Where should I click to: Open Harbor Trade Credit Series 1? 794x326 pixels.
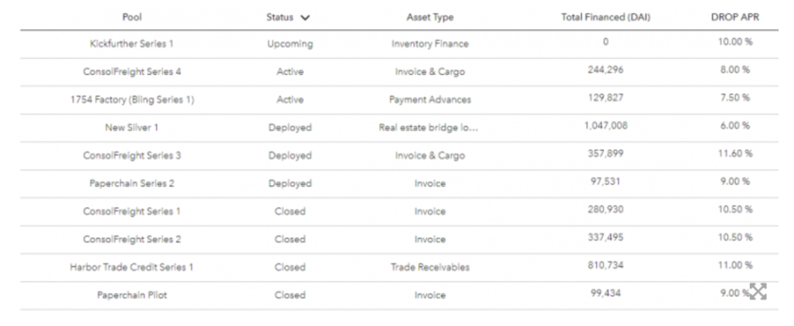coord(132,267)
